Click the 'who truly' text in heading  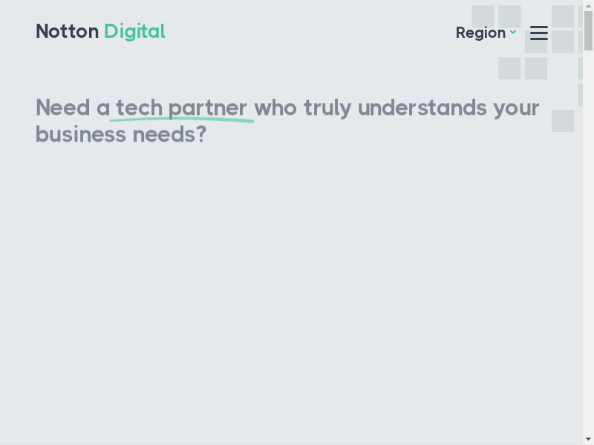coord(303,108)
